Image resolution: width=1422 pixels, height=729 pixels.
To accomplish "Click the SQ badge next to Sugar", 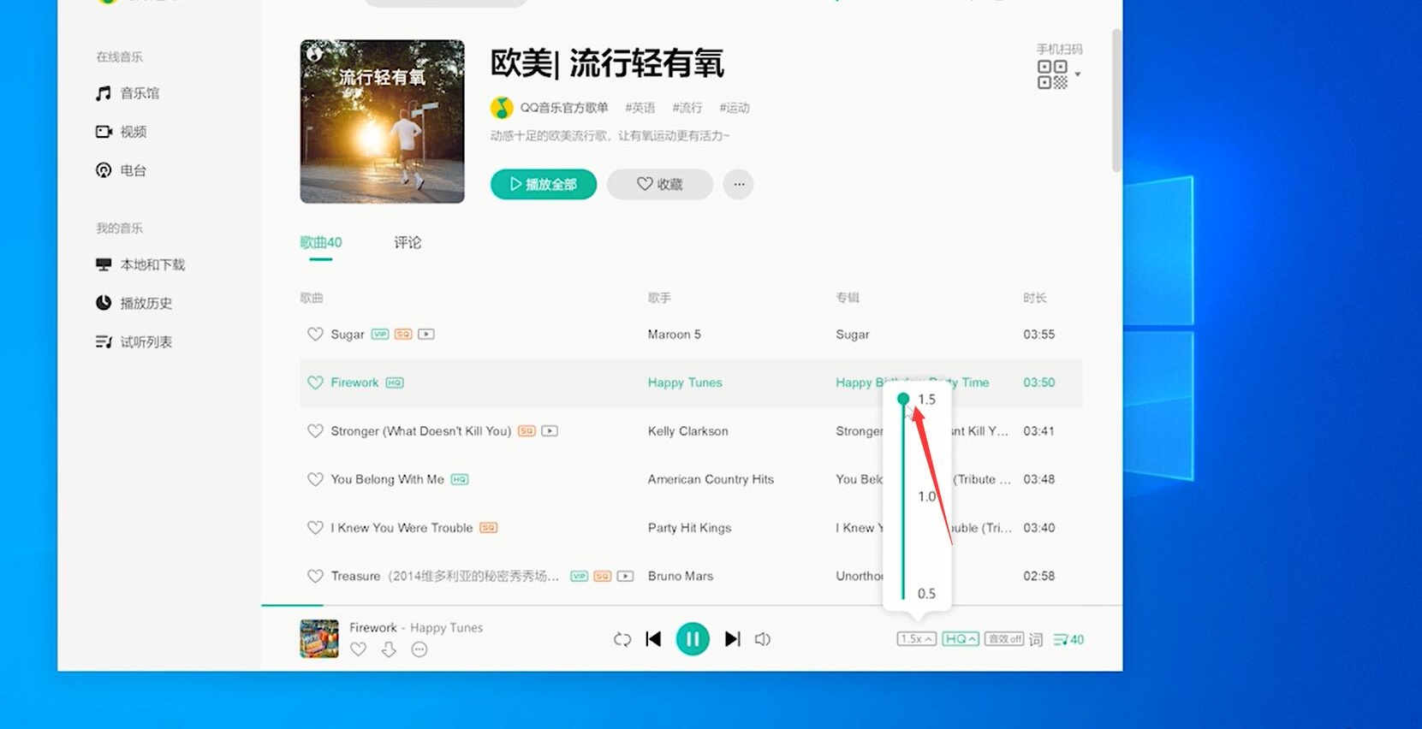I will tap(403, 335).
